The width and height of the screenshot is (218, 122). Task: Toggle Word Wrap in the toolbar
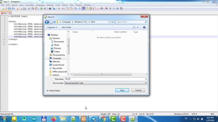tap(76, 8)
